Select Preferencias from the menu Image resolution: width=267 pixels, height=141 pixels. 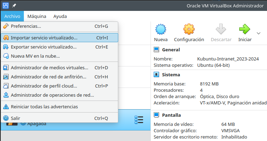click(26, 26)
